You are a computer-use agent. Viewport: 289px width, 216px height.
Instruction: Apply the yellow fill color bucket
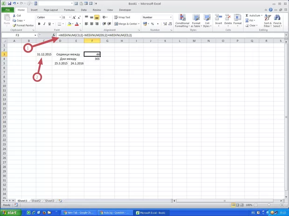pos(69,24)
